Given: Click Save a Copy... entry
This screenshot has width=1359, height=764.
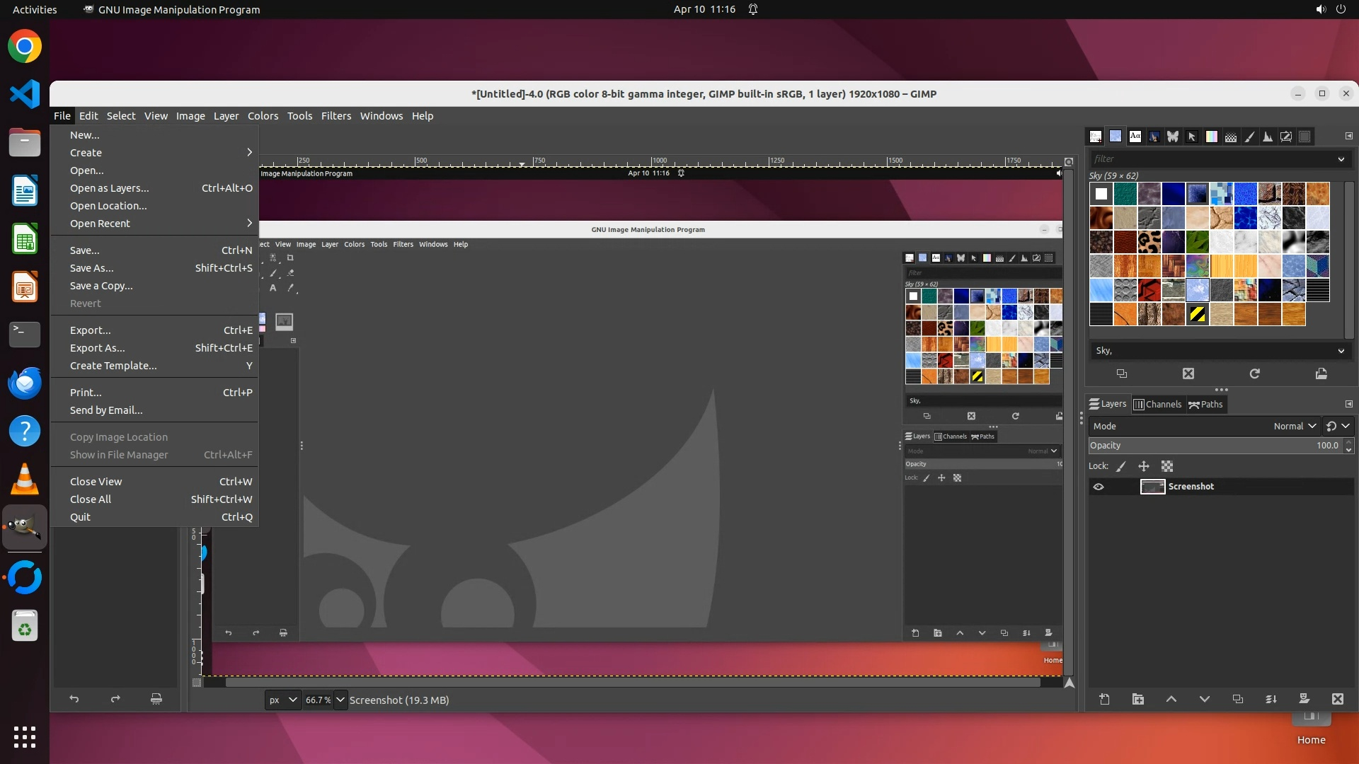Looking at the screenshot, I should (x=101, y=286).
